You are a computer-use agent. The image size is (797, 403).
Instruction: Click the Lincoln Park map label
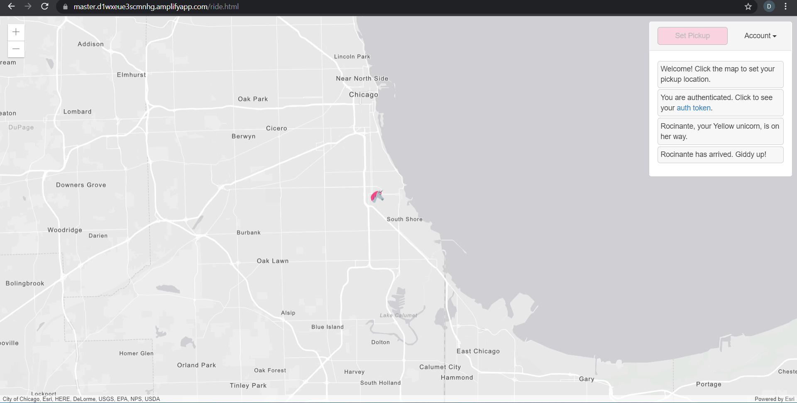352,56
